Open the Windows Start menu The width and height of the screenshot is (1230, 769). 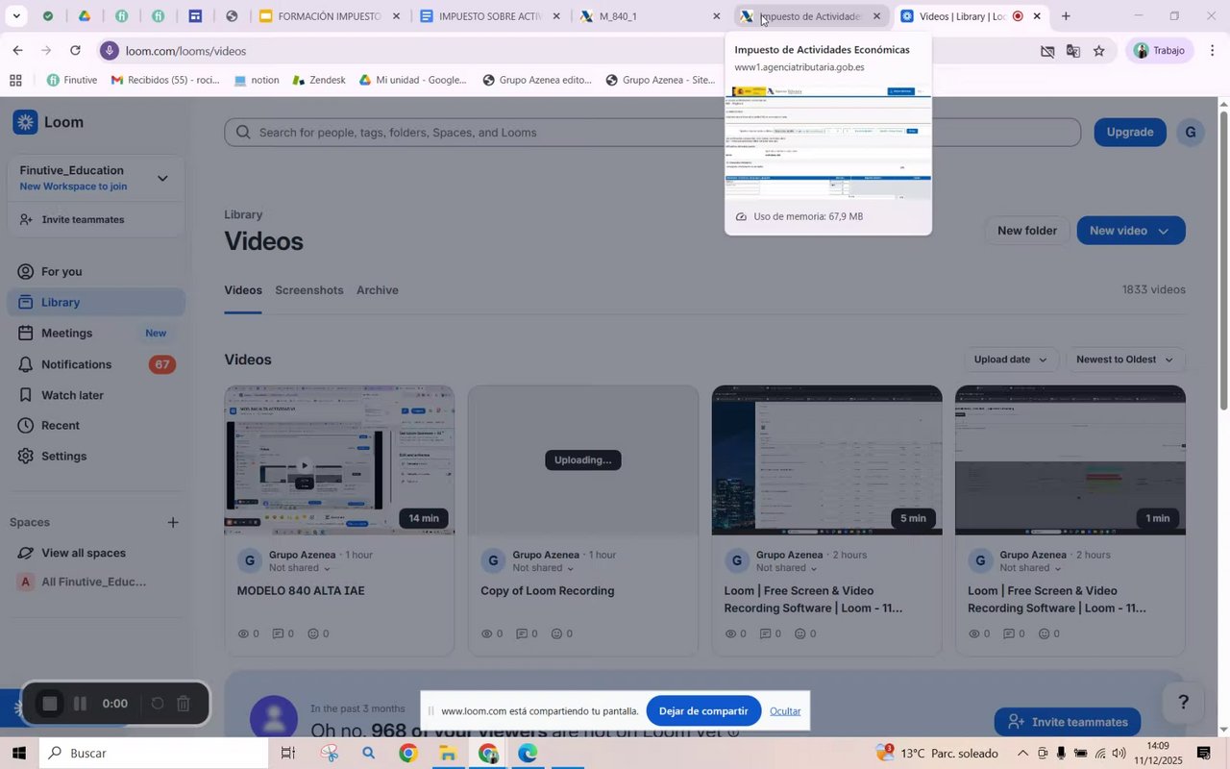[19, 753]
